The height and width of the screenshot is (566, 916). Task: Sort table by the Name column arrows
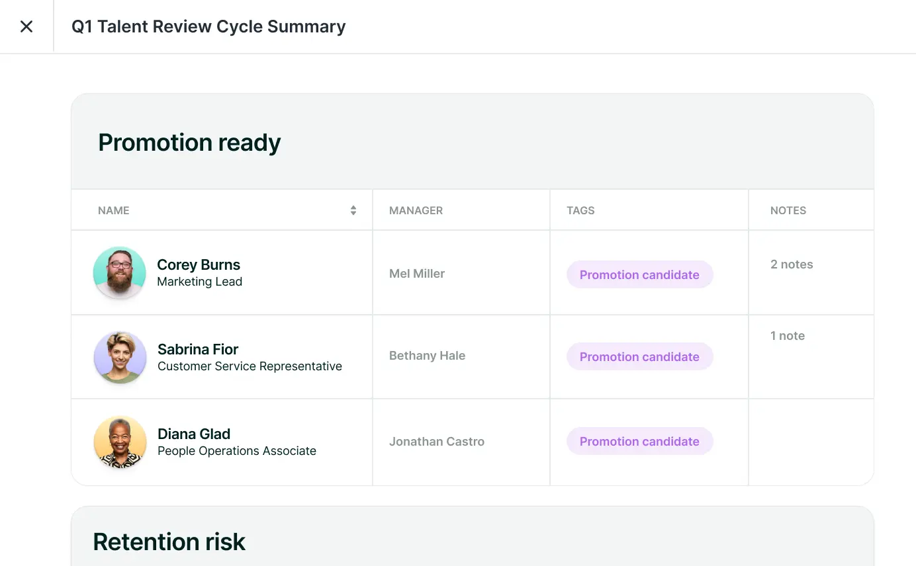click(x=353, y=210)
